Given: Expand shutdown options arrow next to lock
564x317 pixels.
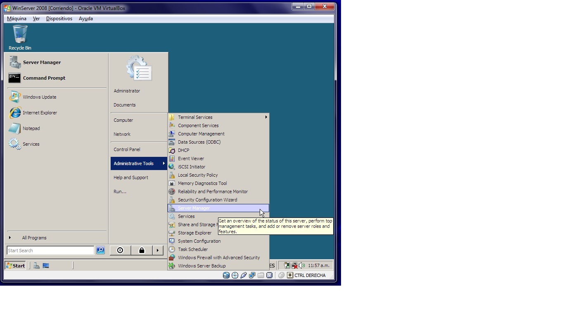Looking at the screenshot, I should pos(158,250).
